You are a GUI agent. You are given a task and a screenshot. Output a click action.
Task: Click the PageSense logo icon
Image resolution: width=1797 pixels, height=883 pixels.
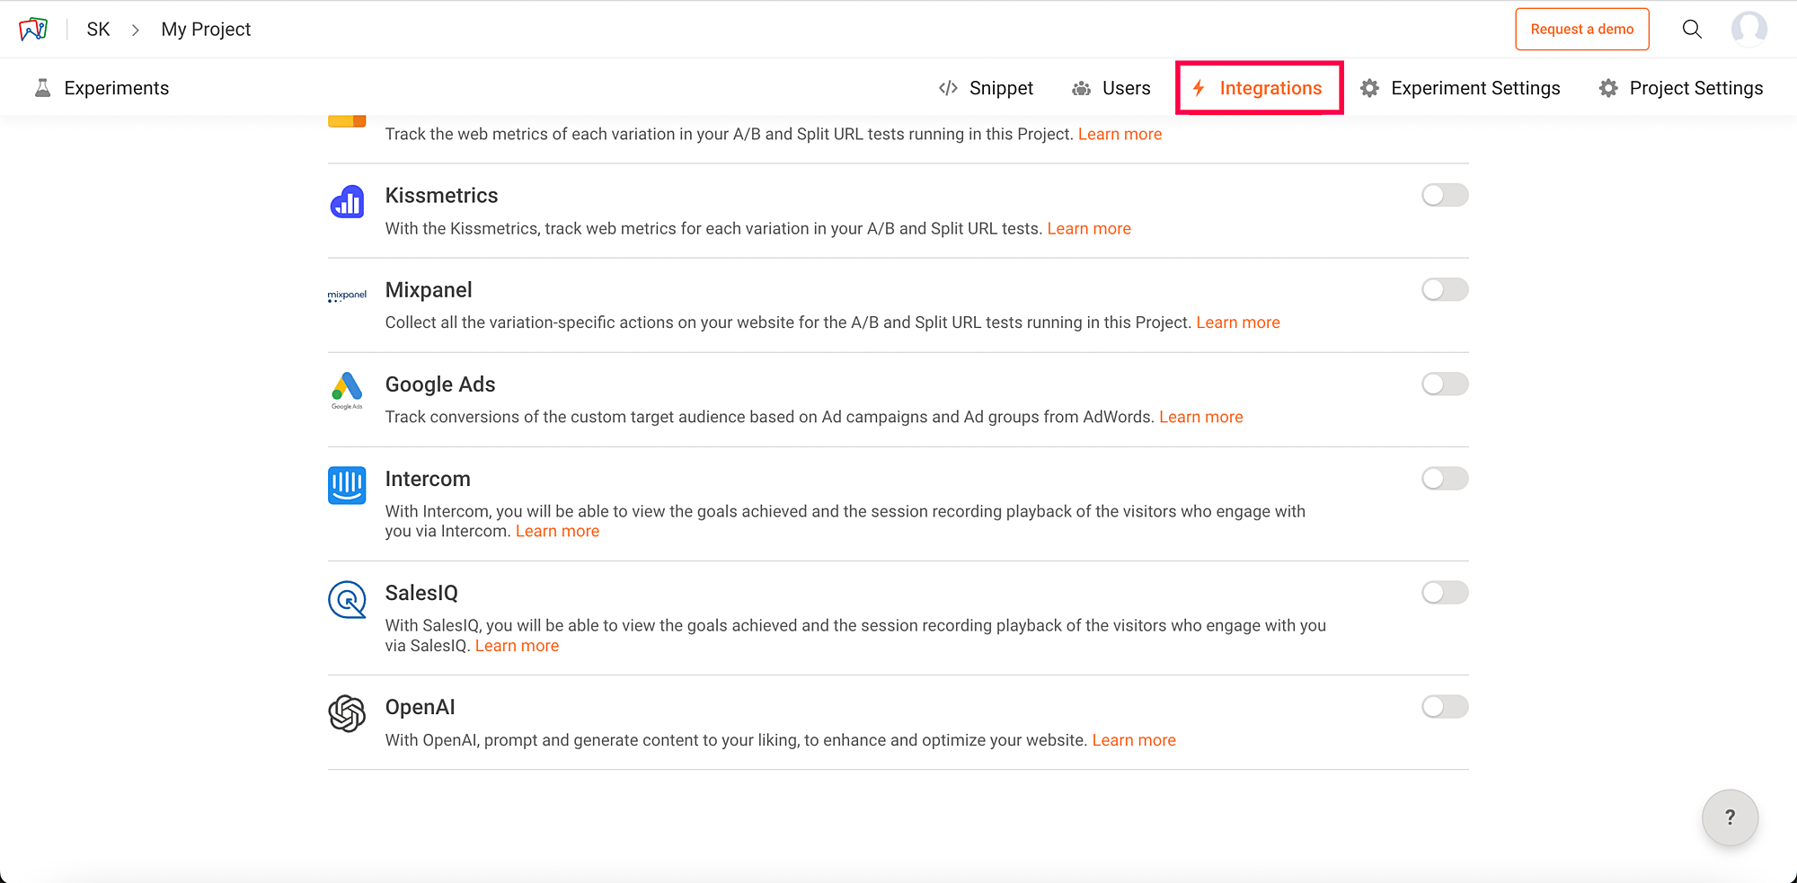coord(33,30)
